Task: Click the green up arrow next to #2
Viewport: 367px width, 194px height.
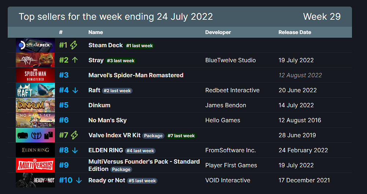Action: pos(75,60)
